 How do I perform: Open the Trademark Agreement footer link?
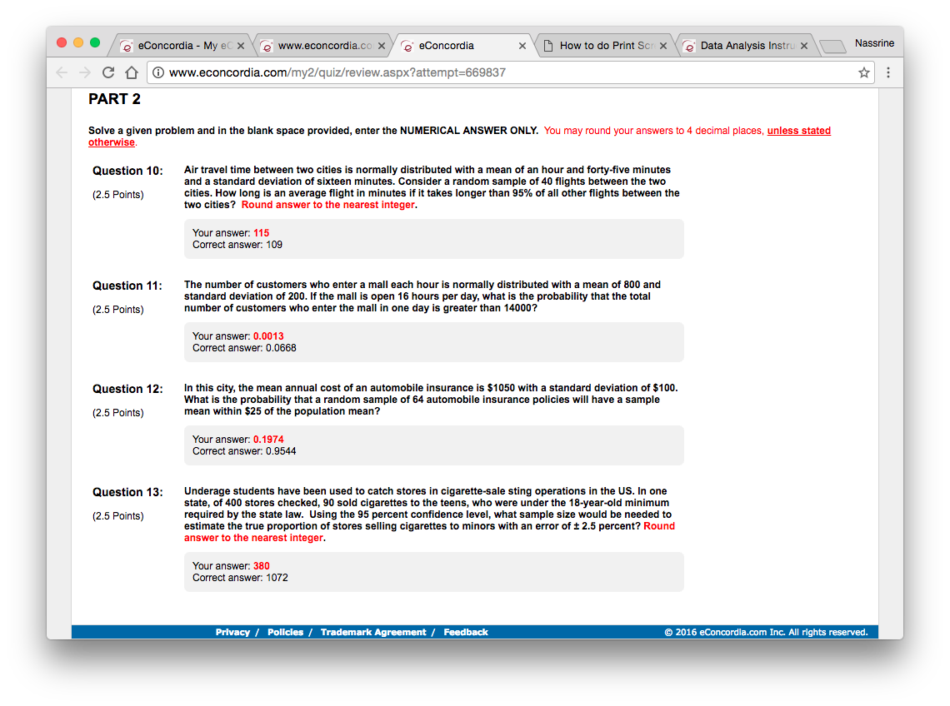point(372,632)
